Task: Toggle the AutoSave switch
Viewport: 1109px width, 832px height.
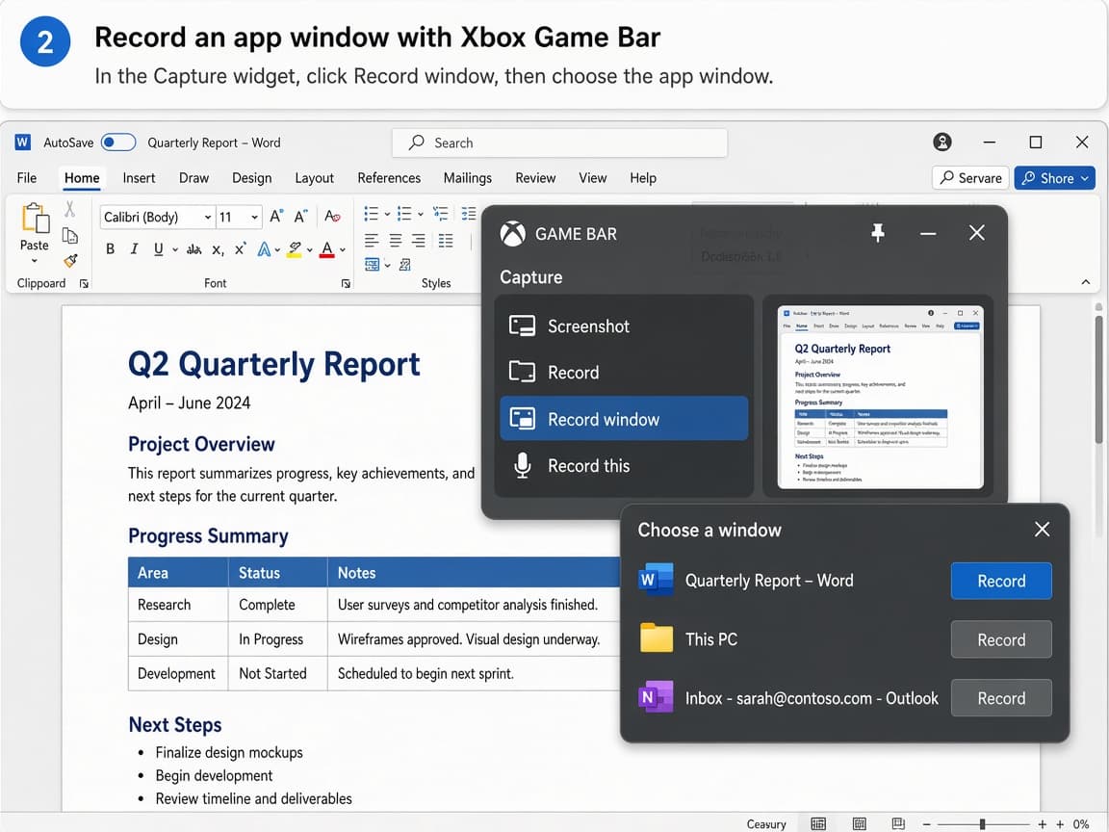Action: pos(118,143)
